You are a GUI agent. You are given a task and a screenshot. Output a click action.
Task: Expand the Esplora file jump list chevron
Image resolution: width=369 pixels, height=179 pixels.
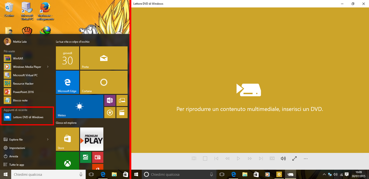(x=48, y=139)
